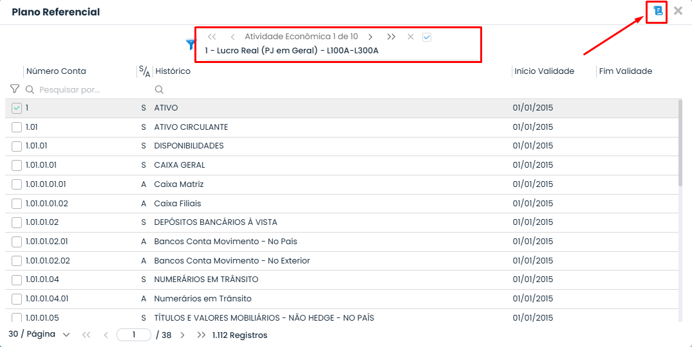Check the box for Caixa Filiais

[16, 204]
